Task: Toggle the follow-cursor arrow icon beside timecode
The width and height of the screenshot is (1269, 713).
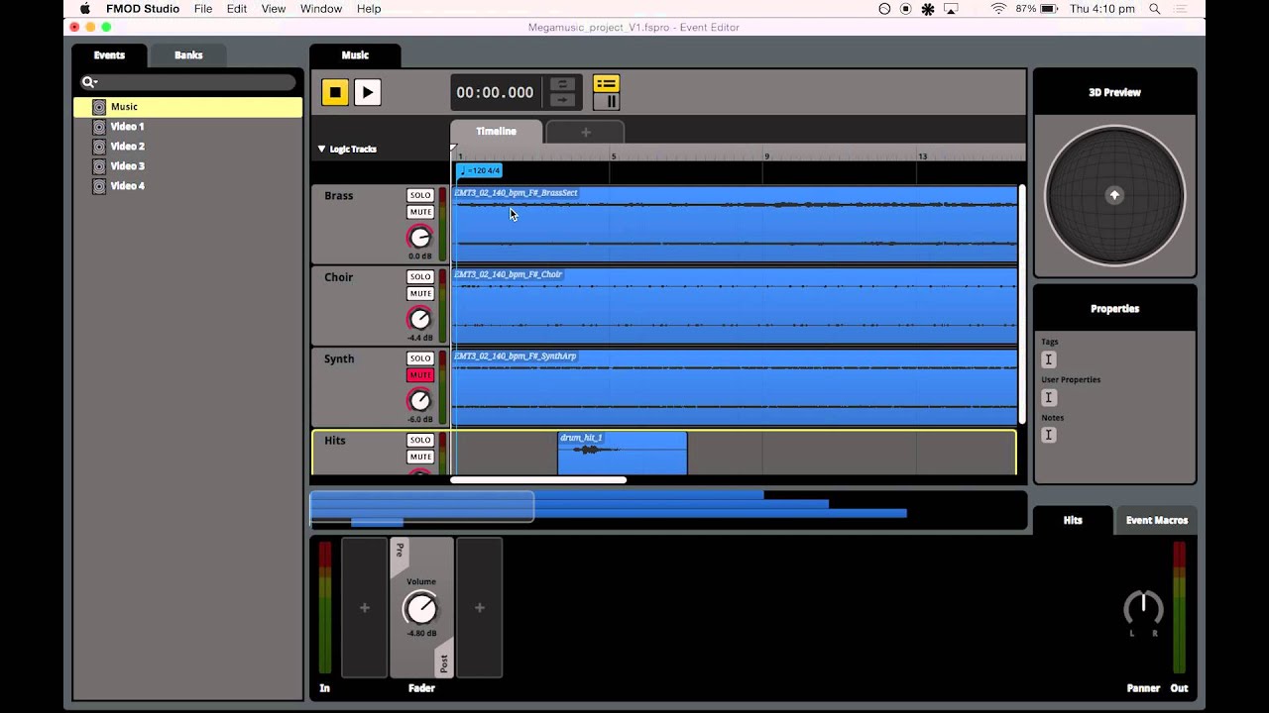Action: click(x=562, y=100)
